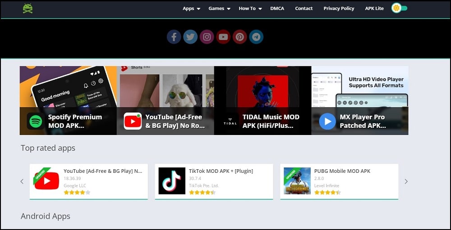Click the Level Infinite developer name
This screenshot has height=230, width=451.
point(327,185)
